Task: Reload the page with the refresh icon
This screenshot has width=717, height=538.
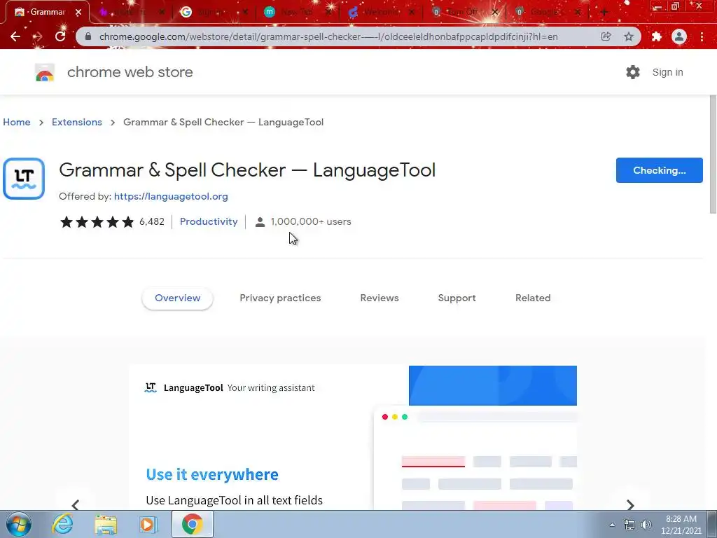Action: pyautogui.click(x=60, y=36)
